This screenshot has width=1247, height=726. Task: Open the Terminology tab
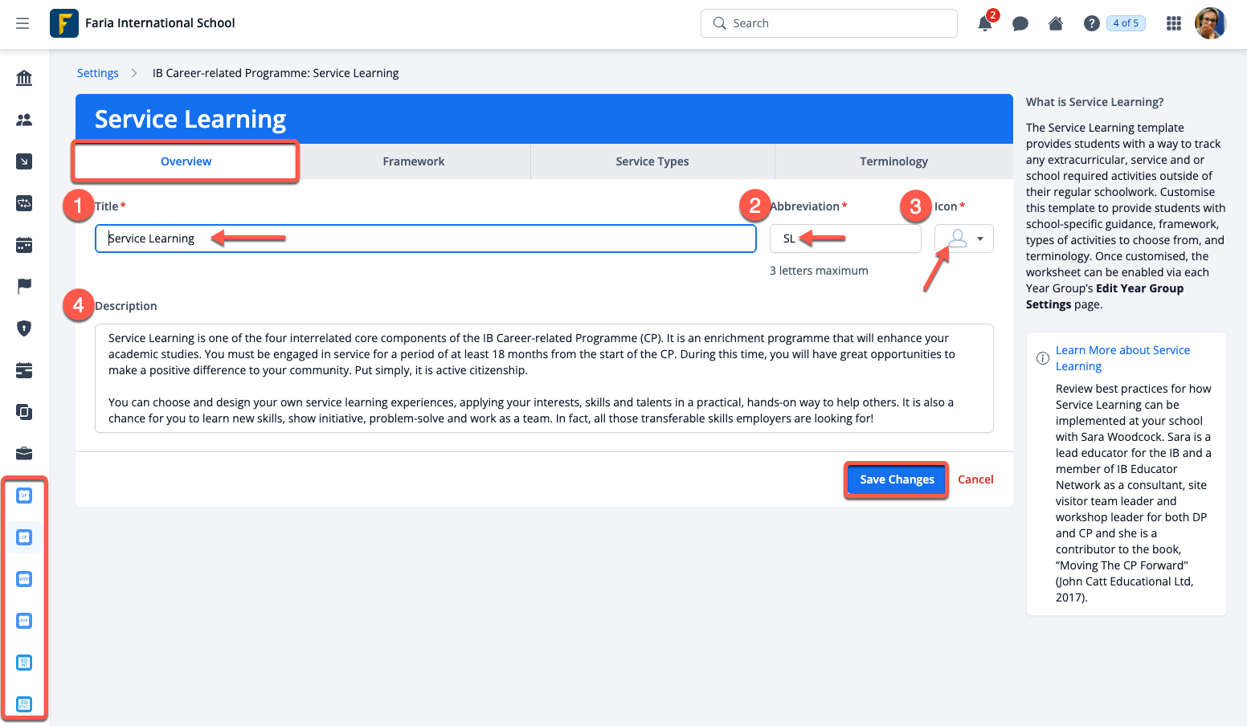point(893,161)
